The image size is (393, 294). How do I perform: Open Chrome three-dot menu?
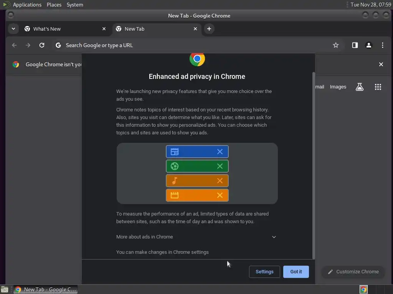pyautogui.click(x=383, y=45)
